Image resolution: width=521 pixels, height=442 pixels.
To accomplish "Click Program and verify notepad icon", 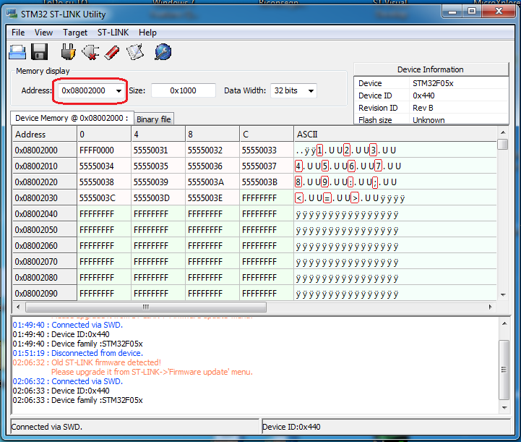I will point(135,52).
